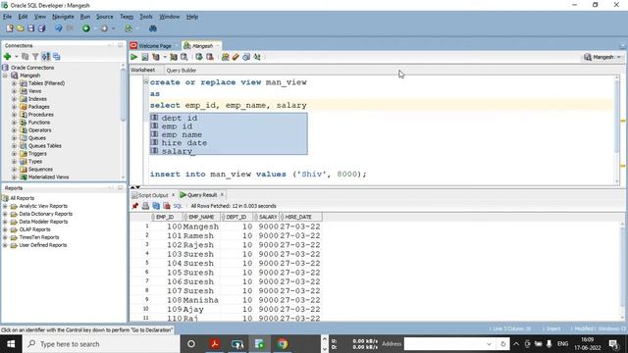This screenshot has height=353, width=628.
Task: Click the Autotrace icon in worksheet toolbar
Action: pos(174,57)
